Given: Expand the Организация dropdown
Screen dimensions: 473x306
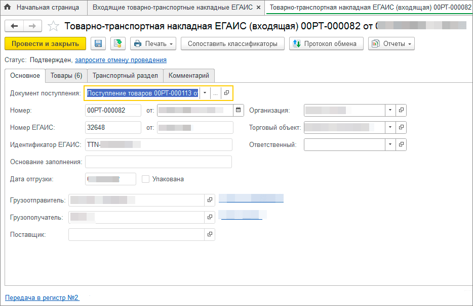Looking at the screenshot, I should point(390,110).
